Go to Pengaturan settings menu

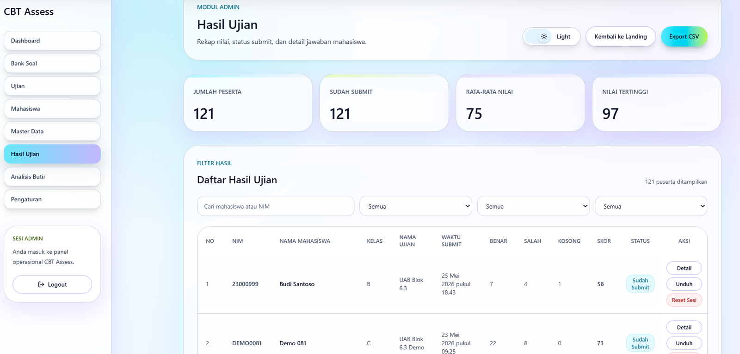[x=52, y=199]
